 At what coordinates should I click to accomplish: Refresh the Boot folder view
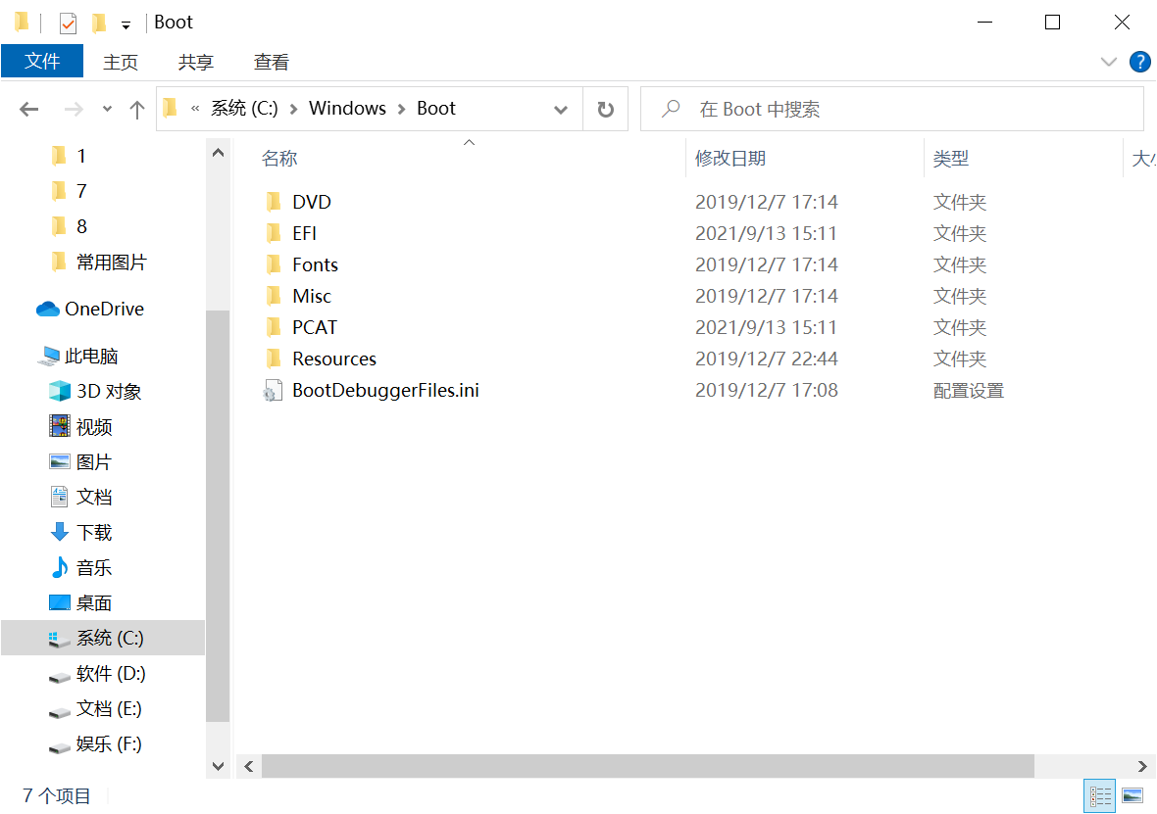[606, 109]
